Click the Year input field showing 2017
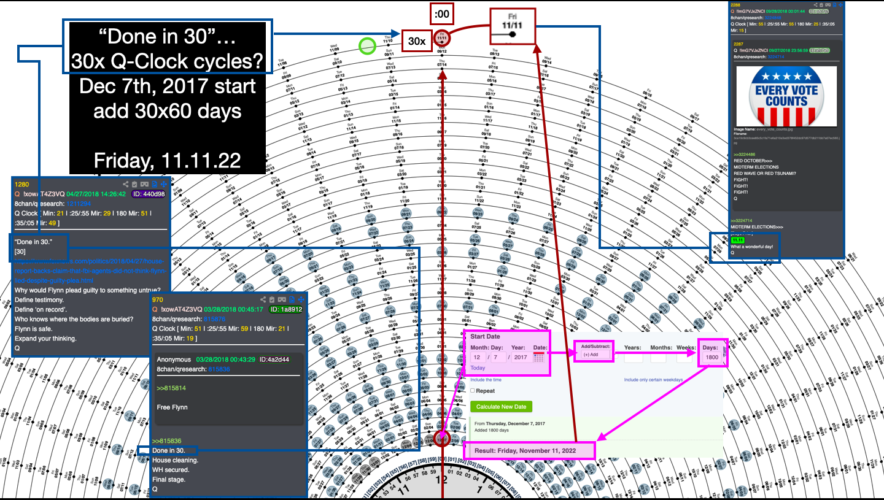 click(x=522, y=356)
